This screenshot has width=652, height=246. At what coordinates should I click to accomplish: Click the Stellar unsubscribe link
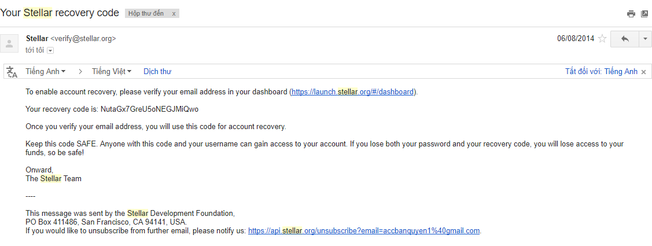(364, 230)
